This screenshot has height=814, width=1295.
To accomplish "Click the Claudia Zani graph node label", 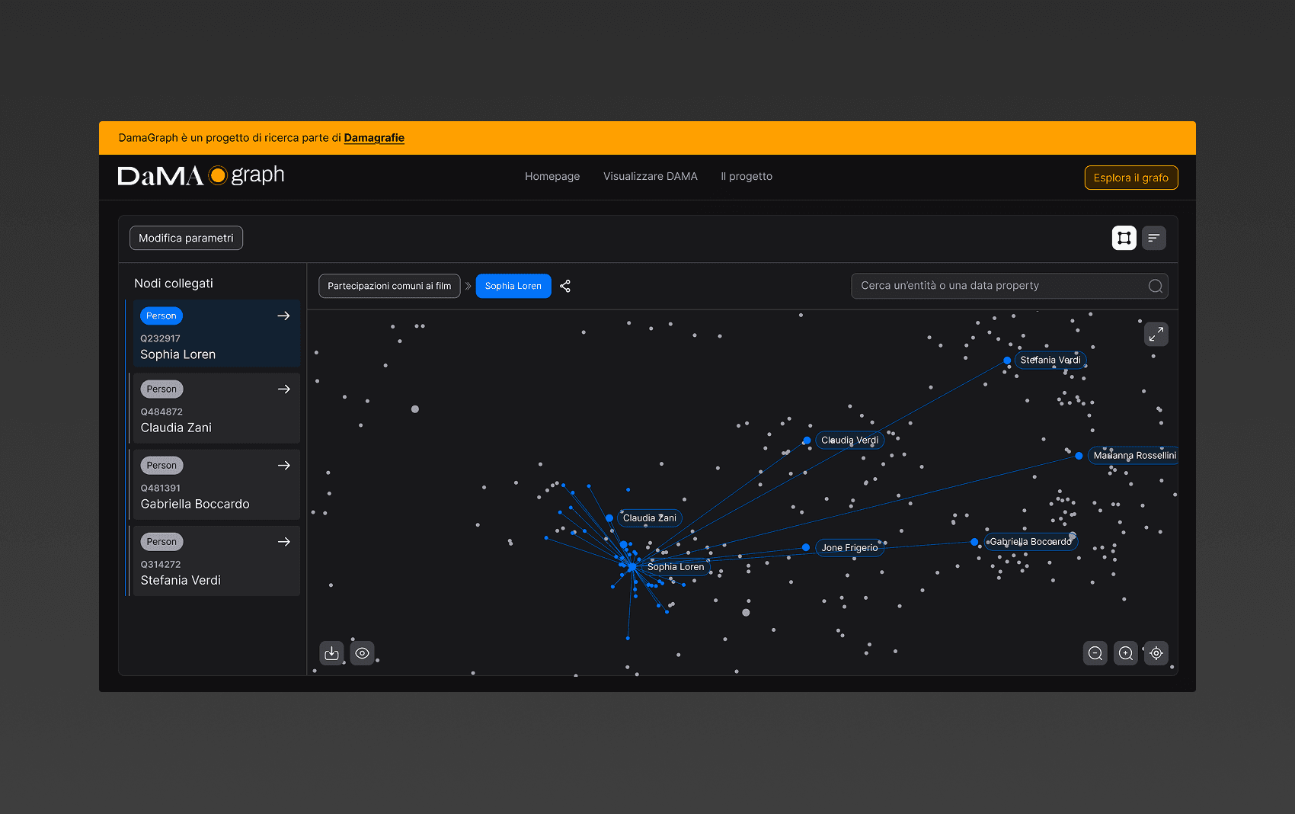I will (x=649, y=518).
